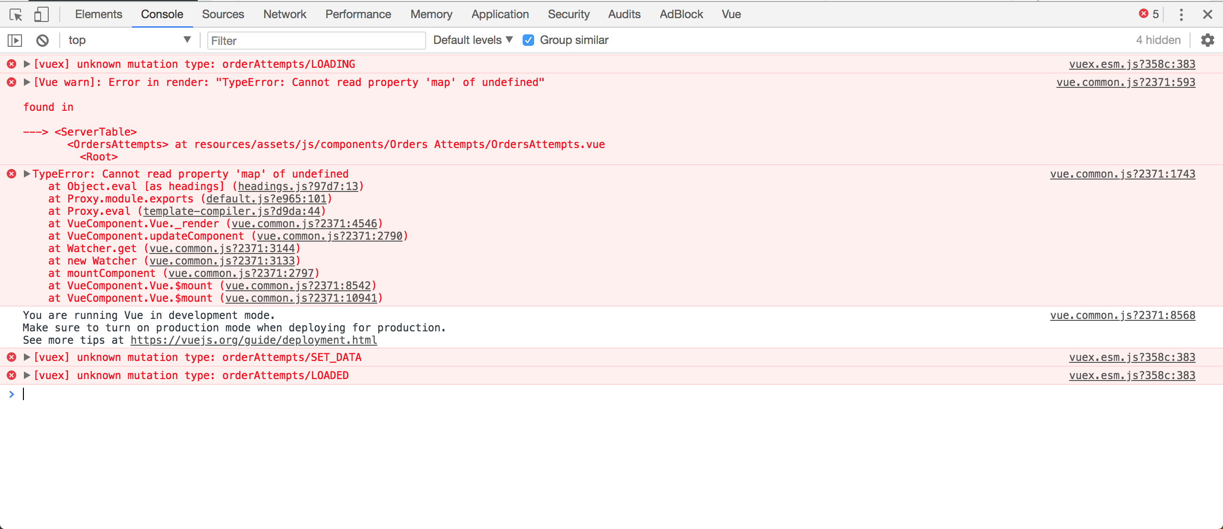The height and width of the screenshot is (529, 1223).
Task: Open DevTools settings gear
Action: (x=1208, y=40)
